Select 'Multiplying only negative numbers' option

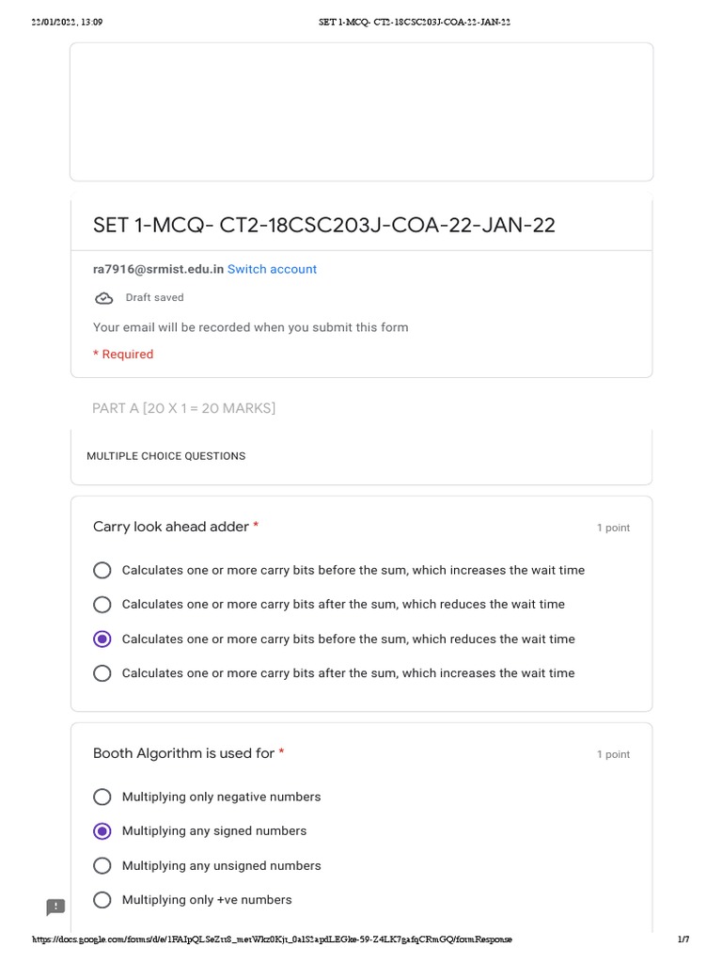point(102,797)
